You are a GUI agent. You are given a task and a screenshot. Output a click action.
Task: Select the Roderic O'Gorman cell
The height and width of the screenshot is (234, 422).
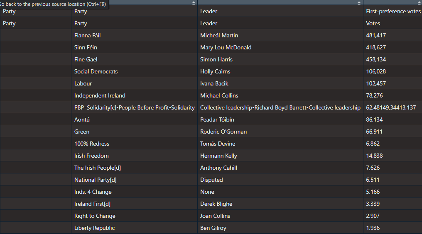click(x=223, y=132)
